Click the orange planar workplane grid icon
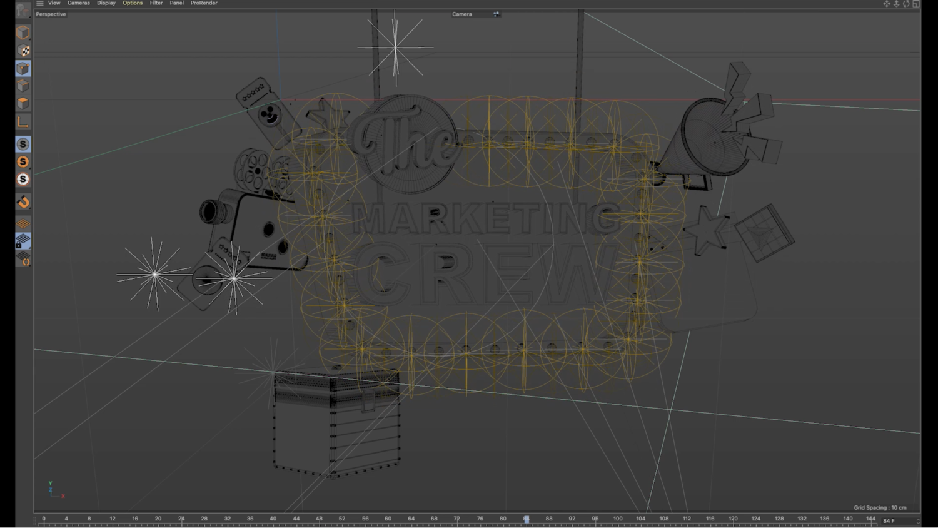Image resolution: width=938 pixels, height=528 pixels. [x=23, y=223]
